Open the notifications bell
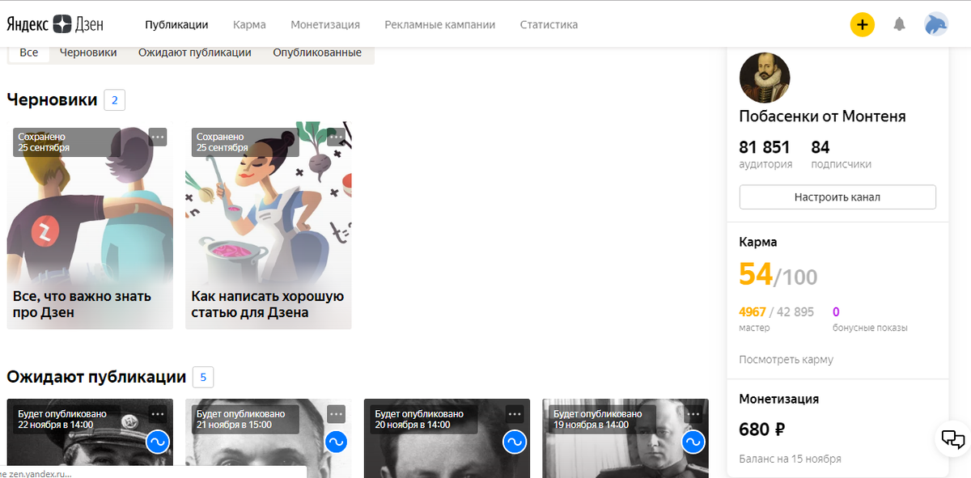The width and height of the screenshot is (971, 478). point(899,24)
